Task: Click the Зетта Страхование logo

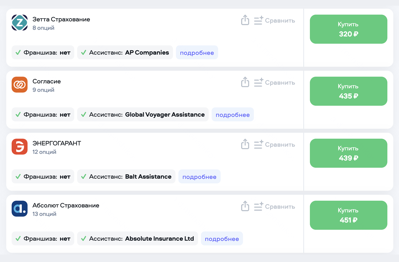Action: pyautogui.click(x=20, y=23)
